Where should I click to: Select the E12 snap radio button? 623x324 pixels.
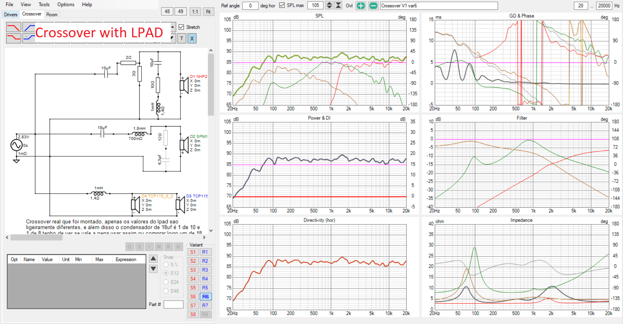click(x=166, y=273)
